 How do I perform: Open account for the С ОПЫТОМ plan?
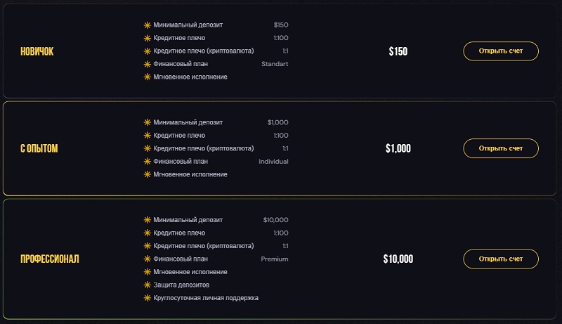pos(501,148)
